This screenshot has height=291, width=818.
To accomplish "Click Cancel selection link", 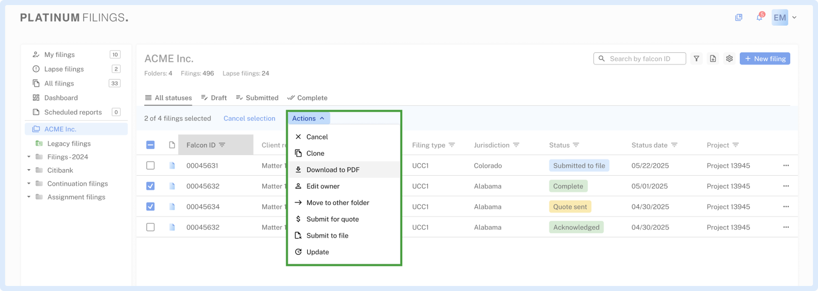I will point(249,118).
